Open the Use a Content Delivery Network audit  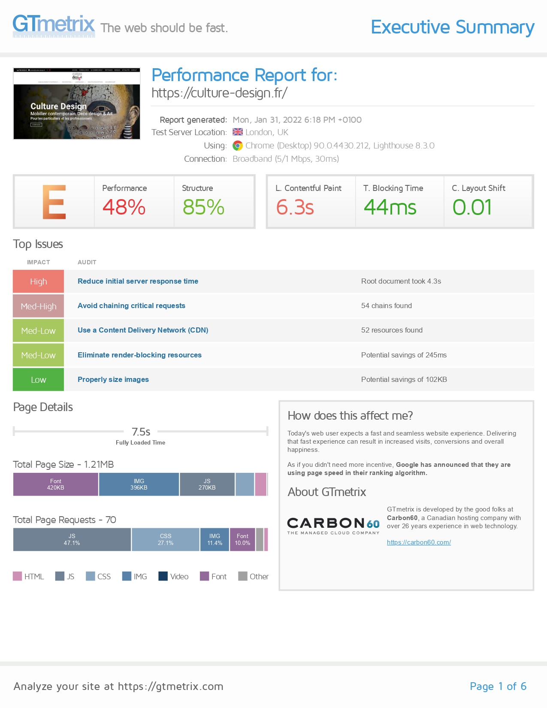click(x=143, y=330)
